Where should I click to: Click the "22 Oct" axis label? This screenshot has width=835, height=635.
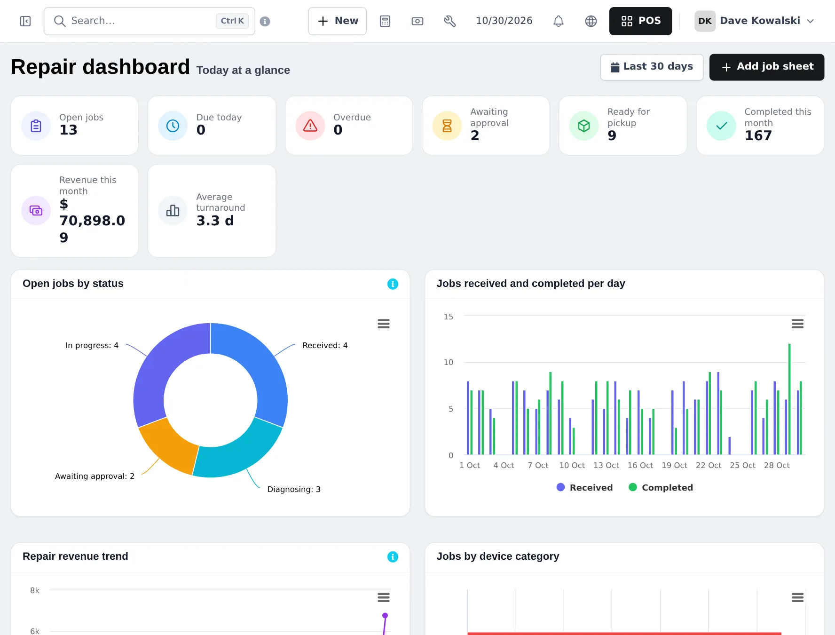click(x=708, y=465)
